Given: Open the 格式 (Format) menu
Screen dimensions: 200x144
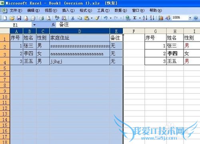Looking at the screenshot, I should pyautogui.click(x=86, y=10).
